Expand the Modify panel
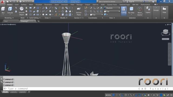 click(x=64, y=18)
